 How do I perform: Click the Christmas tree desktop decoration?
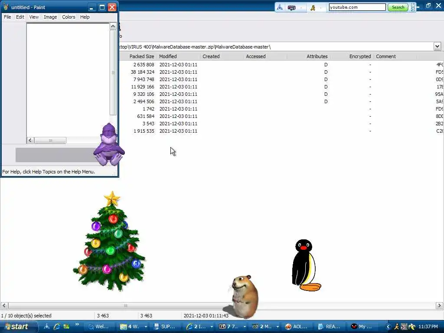pos(110,241)
